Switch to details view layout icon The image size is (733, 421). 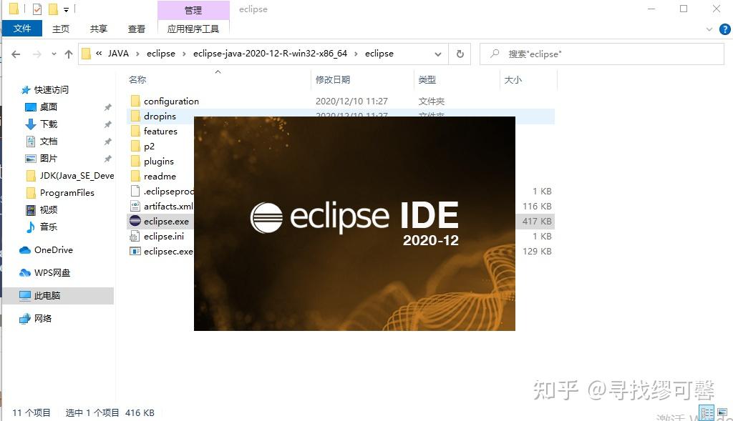pos(707,412)
